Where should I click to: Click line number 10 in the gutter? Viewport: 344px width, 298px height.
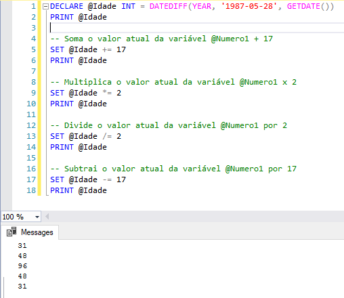point(31,104)
